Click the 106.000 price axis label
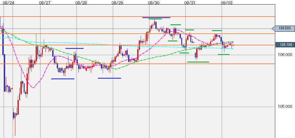 285,55
